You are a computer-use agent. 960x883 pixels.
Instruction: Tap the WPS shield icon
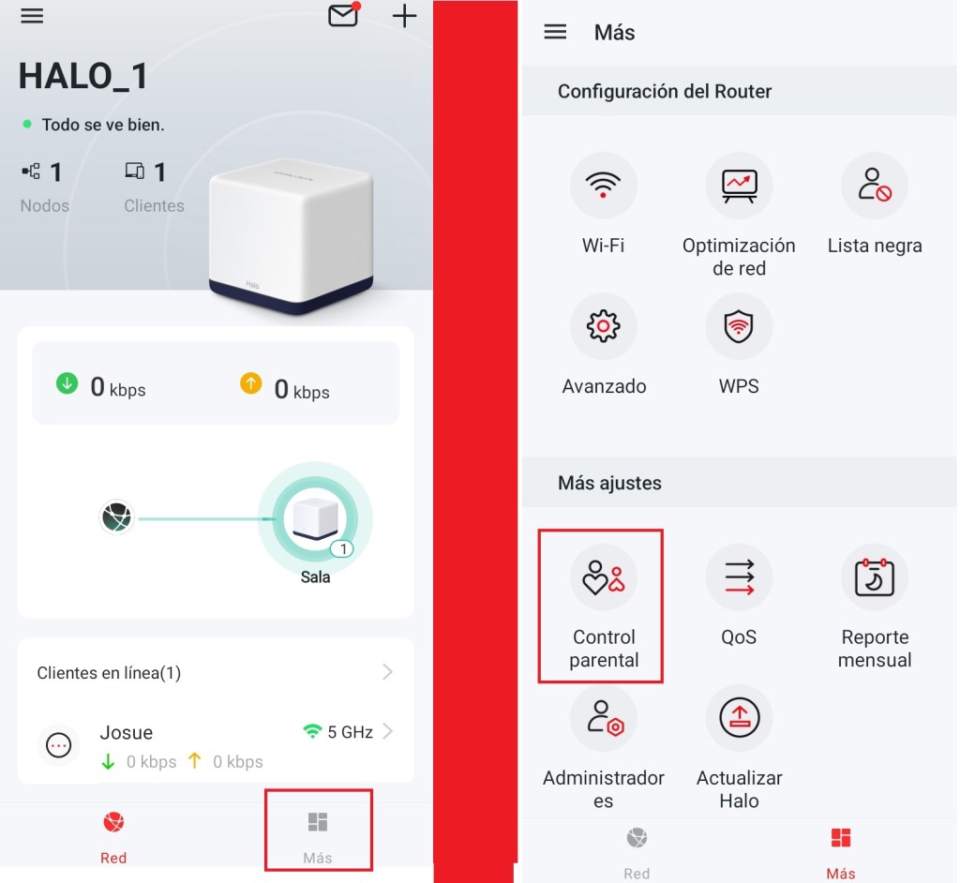click(739, 326)
